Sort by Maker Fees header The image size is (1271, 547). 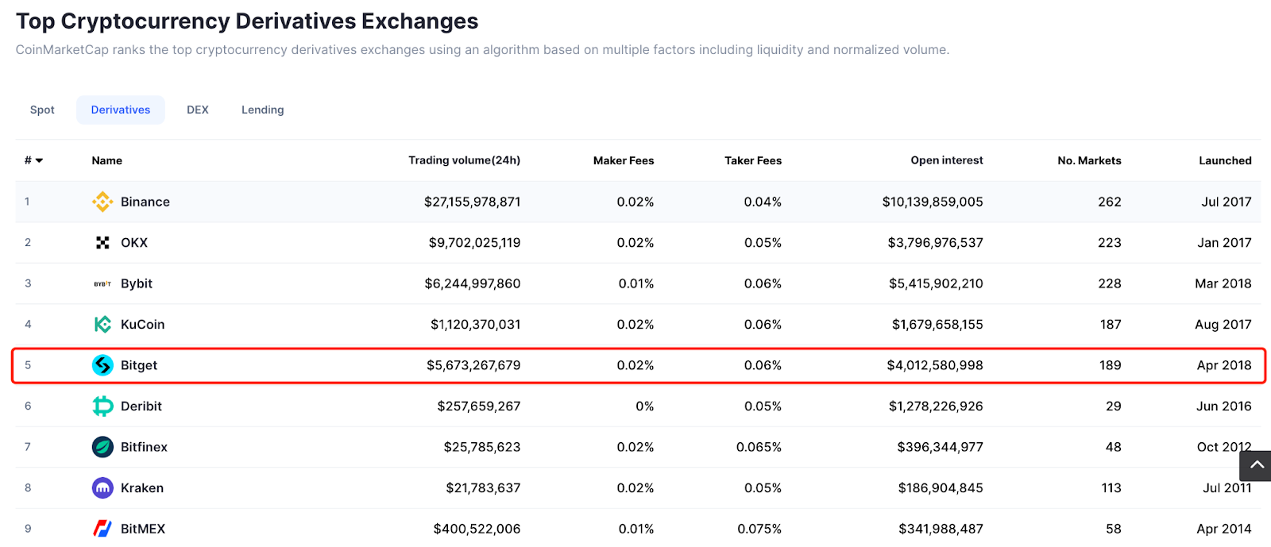tap(624, 160)
